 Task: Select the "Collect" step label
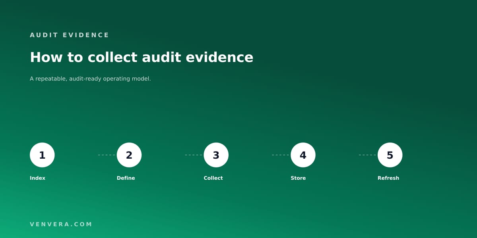click(x=213, y=178)
